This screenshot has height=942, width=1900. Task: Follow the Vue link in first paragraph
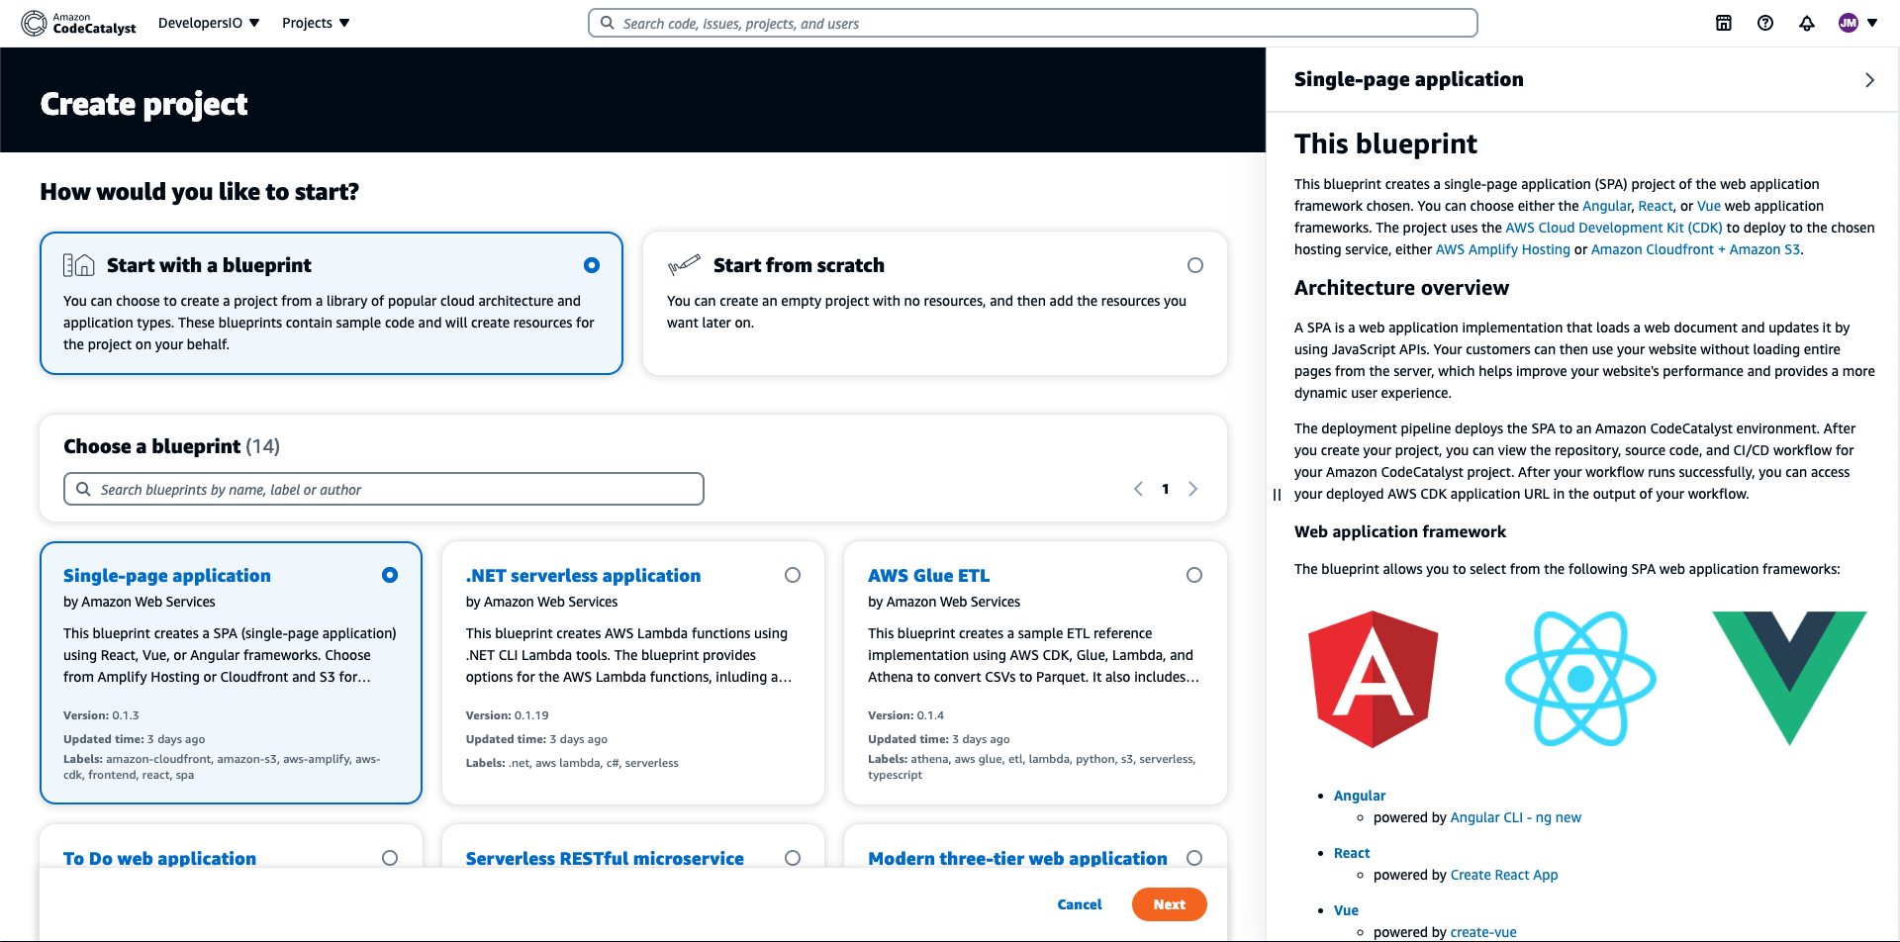tap(1709, 206)
